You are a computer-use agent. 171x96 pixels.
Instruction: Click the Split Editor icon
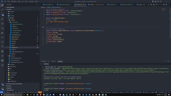[x=166, y=5]
